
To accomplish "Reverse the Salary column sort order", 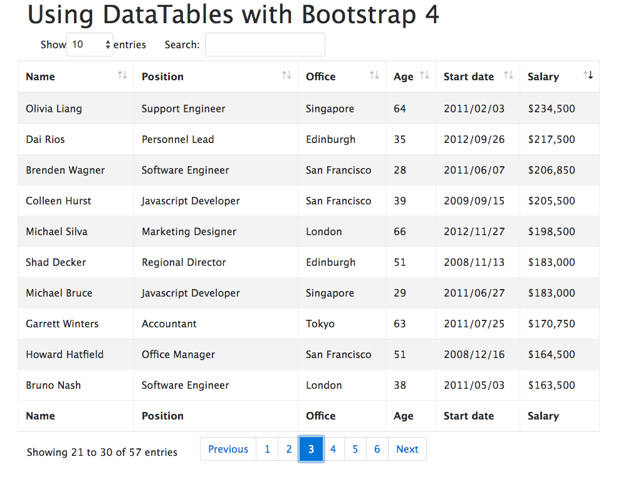I will click(x=588, y=75).
